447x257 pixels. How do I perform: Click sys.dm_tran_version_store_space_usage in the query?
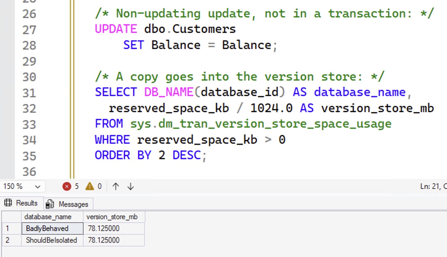[261, 124]
